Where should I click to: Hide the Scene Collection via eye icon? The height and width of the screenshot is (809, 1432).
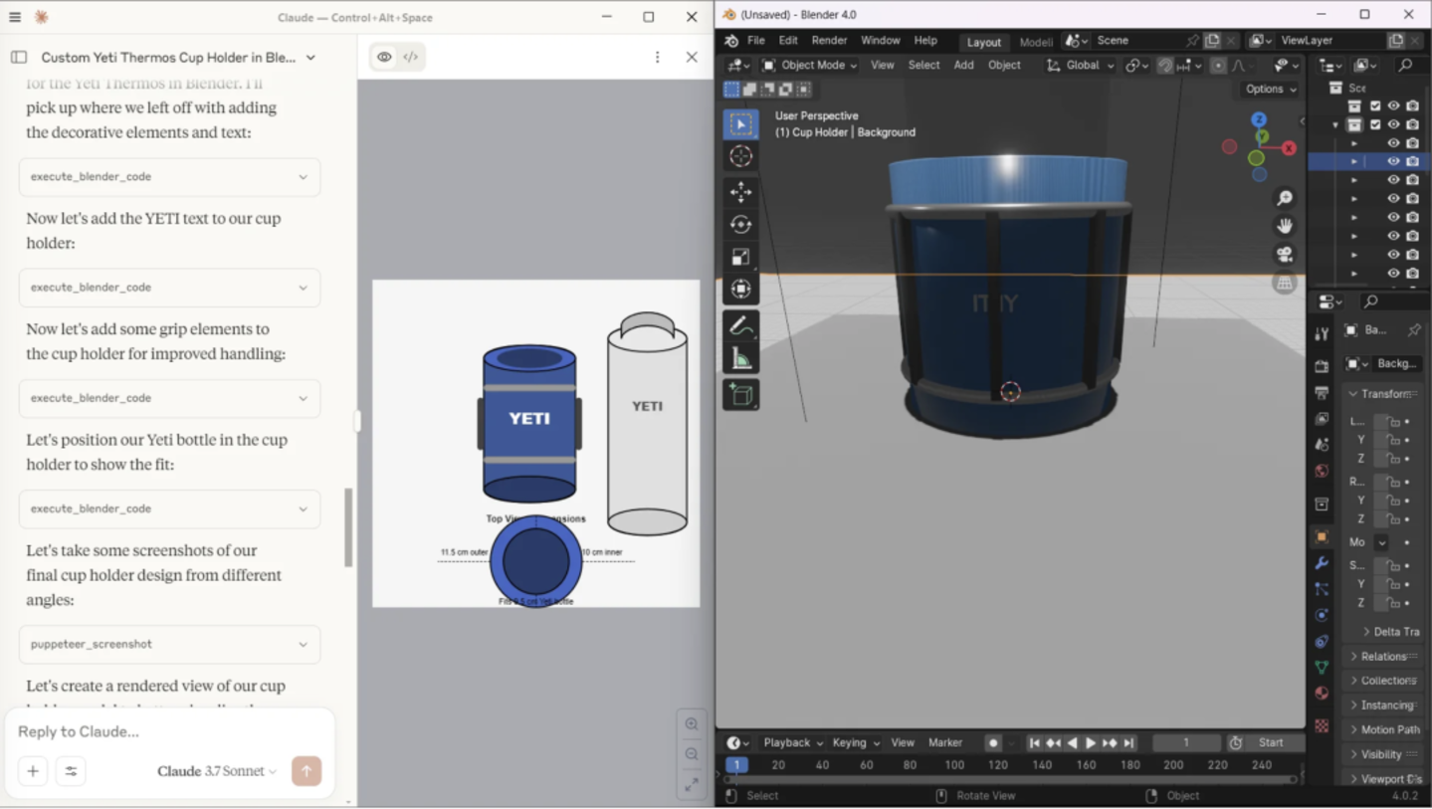(1393, 106)
